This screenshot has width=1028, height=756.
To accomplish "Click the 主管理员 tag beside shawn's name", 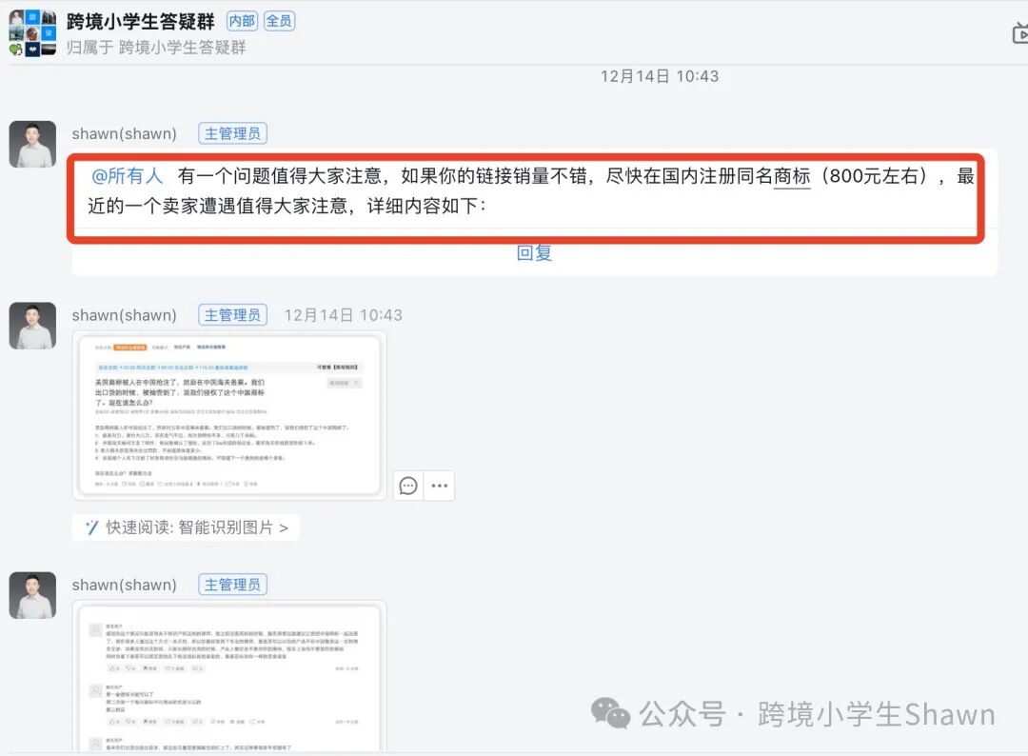I will 232,133.
